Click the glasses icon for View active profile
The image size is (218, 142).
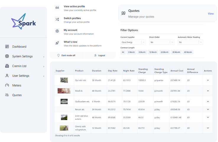[x=57, y=8]
